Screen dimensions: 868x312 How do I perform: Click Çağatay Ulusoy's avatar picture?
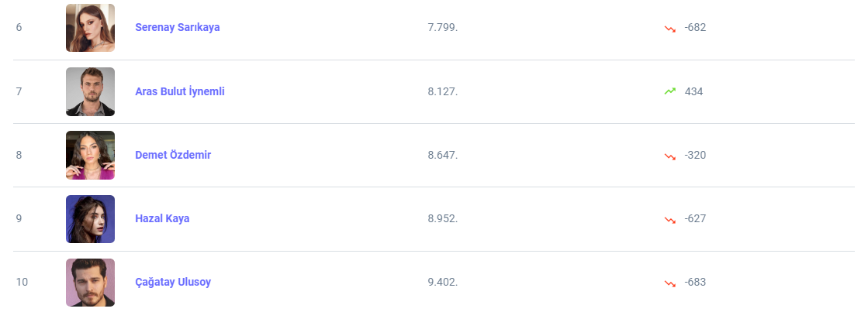click(x=90, y=282)
